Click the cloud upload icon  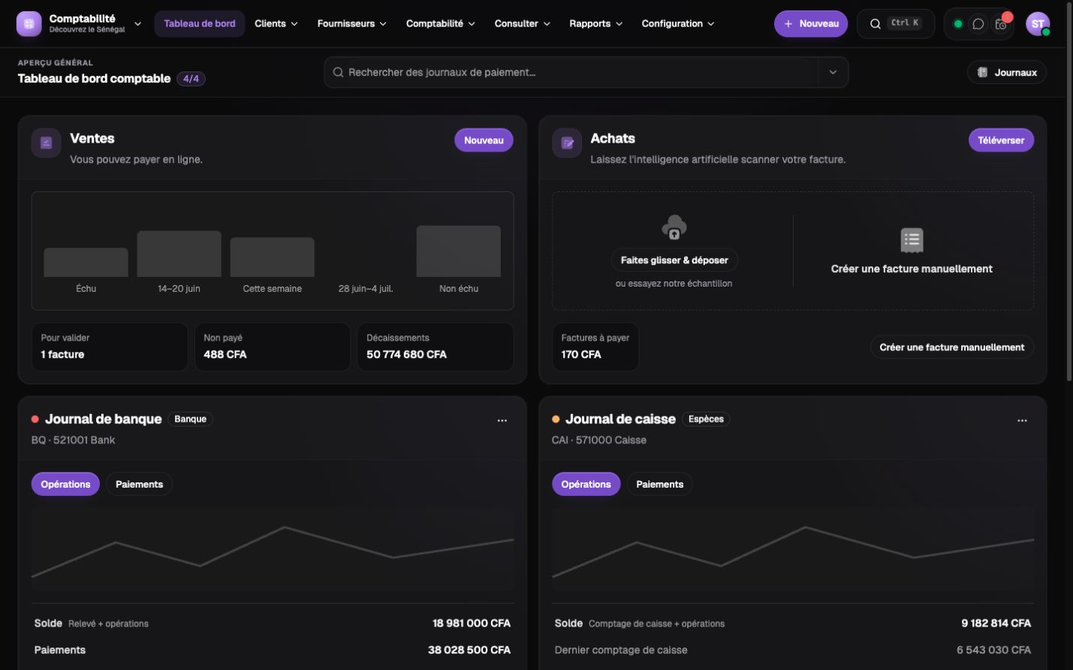click(674, 227)
